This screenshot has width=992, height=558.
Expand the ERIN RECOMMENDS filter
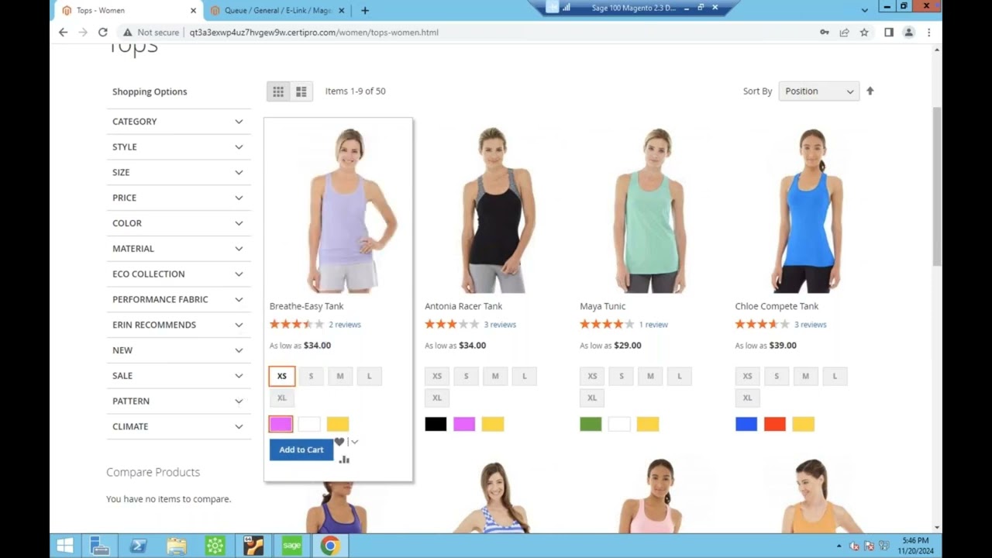click(178, 325)
